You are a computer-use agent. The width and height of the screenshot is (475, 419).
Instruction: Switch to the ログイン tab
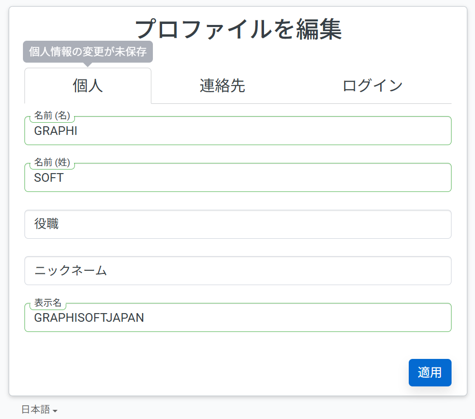coord(373,86)
